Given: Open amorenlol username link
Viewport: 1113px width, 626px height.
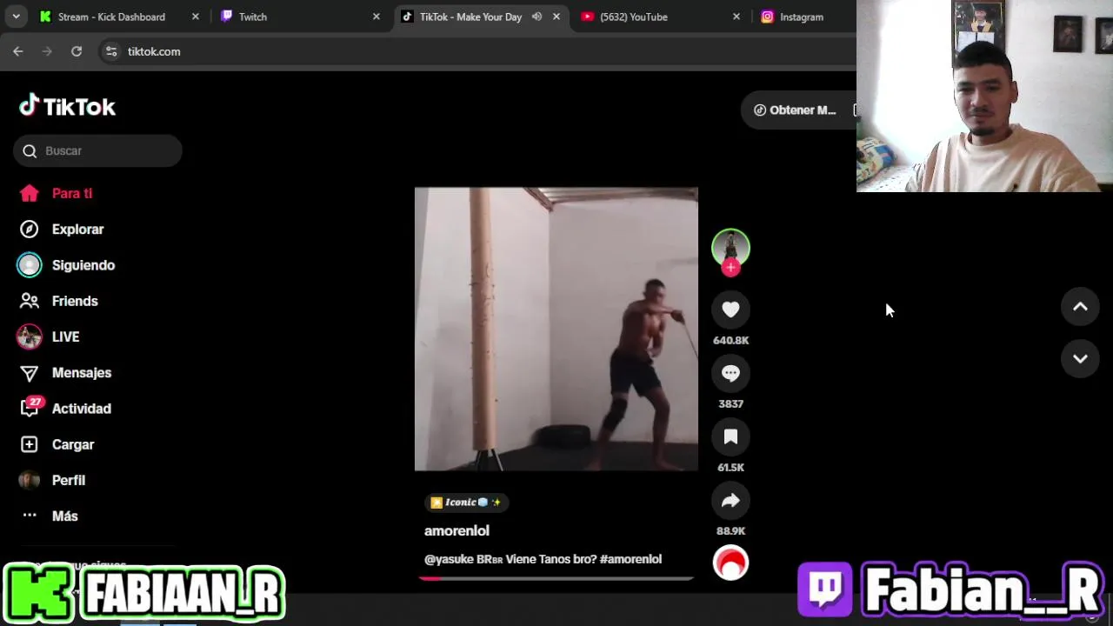Looking at the screenshot, I should click(x=457, y=530).
